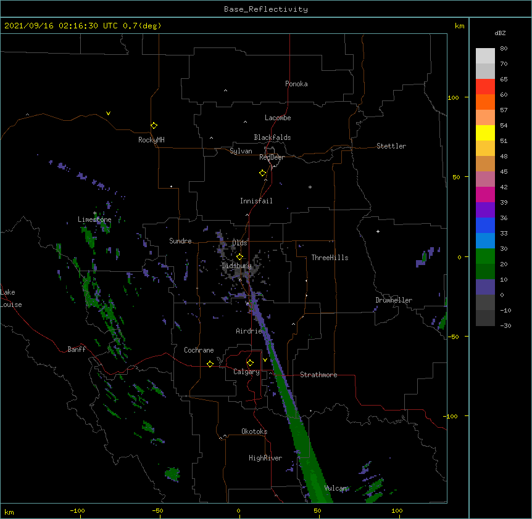Select the light gray 70-80 dBZ swatch
The height and width of the screenshot is (519, 532).
[485, 55]
